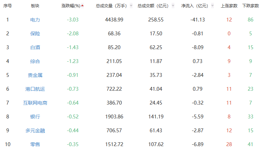Open the 银行 sector link

click(35, 117)
